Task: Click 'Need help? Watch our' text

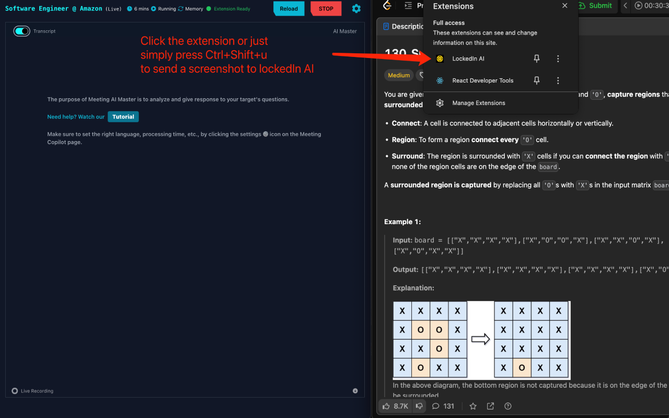Action: click(x=76, y=117)
